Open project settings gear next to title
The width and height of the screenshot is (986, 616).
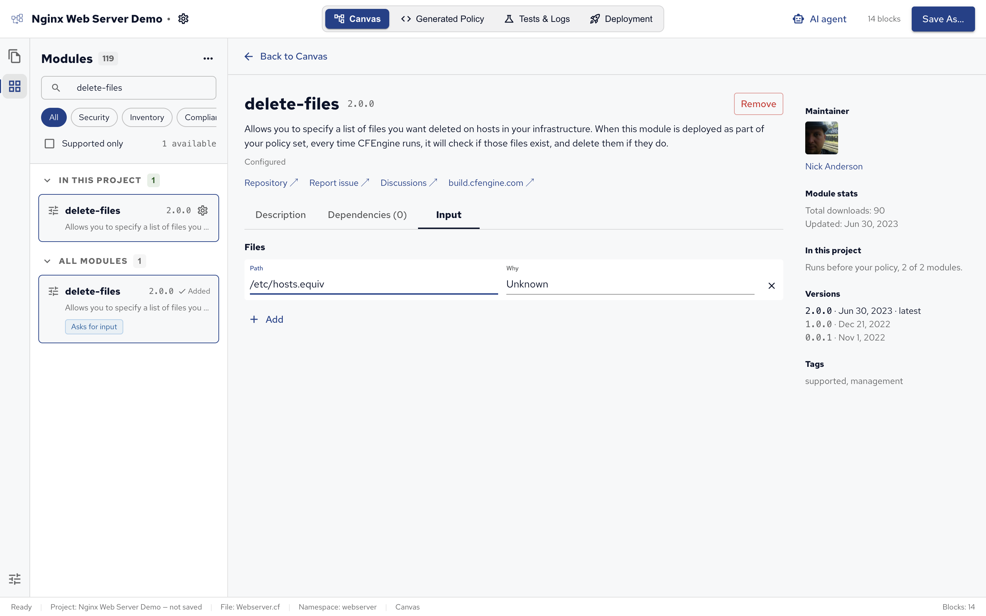pyautogui.click(x=184, y=19)
